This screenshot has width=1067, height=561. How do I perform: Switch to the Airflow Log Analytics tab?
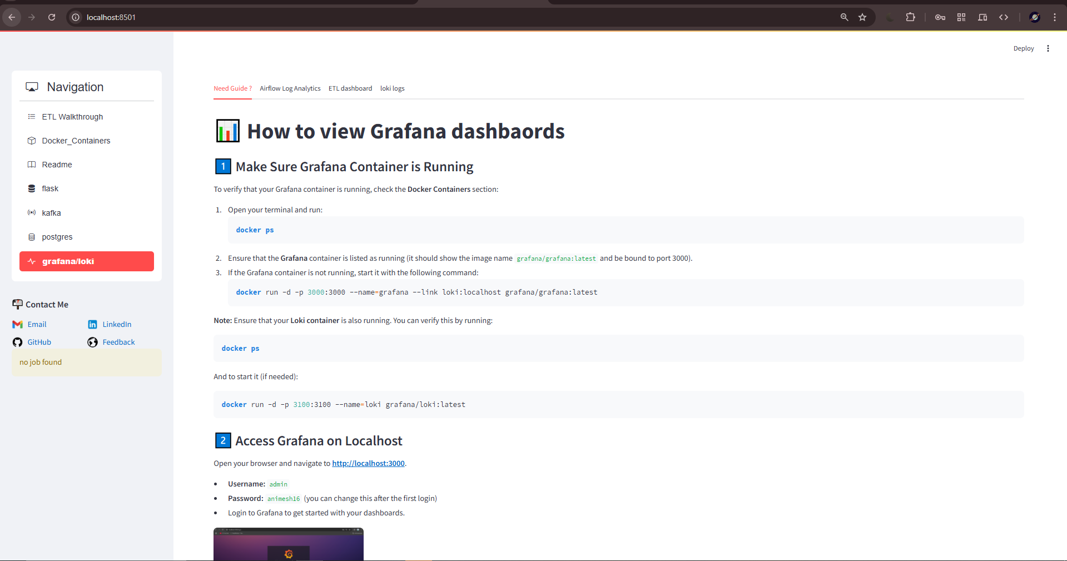tap(290, 88)
